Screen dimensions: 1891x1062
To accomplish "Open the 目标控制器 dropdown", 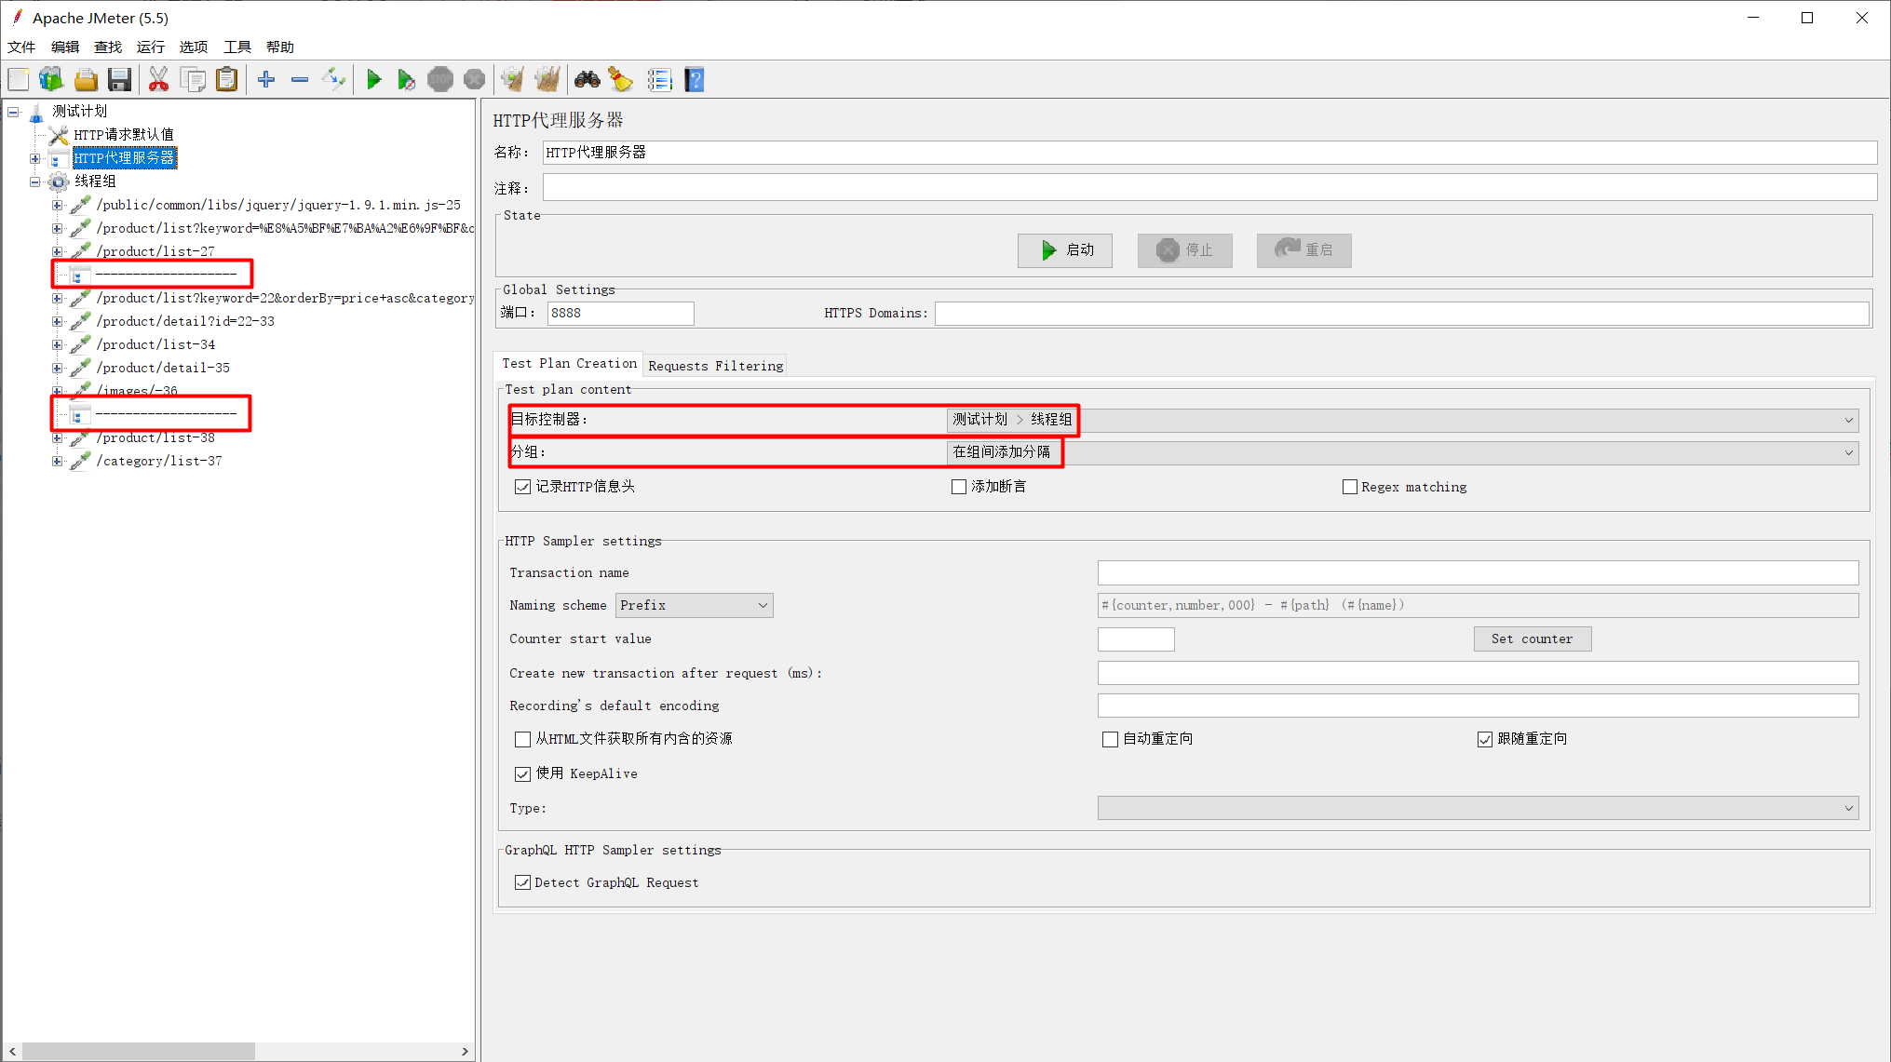I will pyautogui.click(x=1402, y=420).
